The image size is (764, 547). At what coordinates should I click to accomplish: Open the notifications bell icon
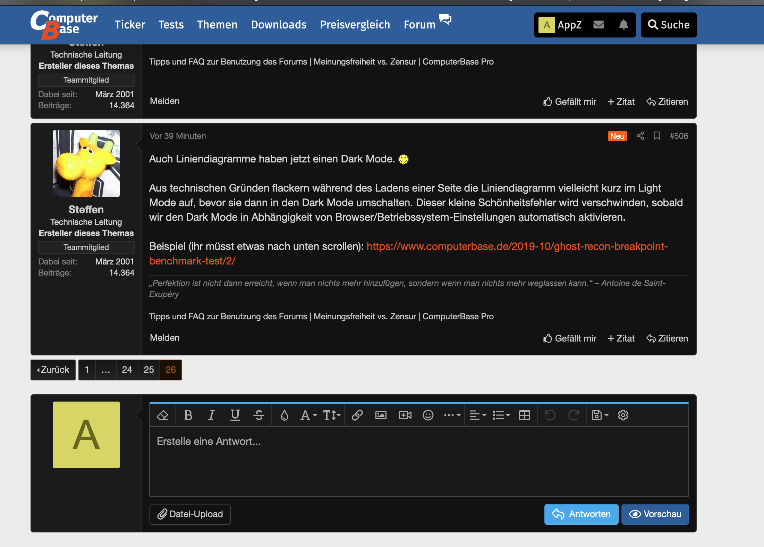coord(623,25)
